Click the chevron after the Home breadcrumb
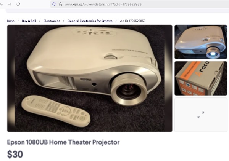The width and height of the screenshot is (229, 161). pyautogui.click(x=18, y=21)
